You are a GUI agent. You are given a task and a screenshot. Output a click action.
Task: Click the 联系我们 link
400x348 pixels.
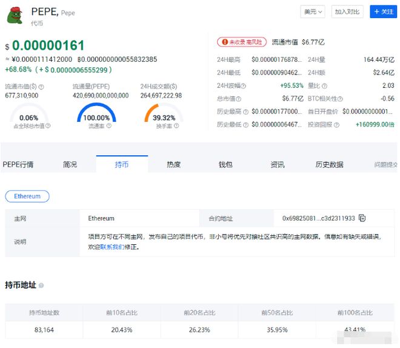(112, 247)
